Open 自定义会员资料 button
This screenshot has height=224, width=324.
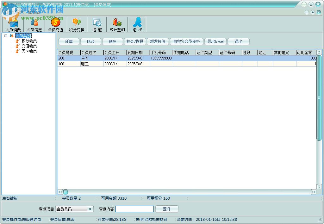pyautogui.click(x=187, y=41)
